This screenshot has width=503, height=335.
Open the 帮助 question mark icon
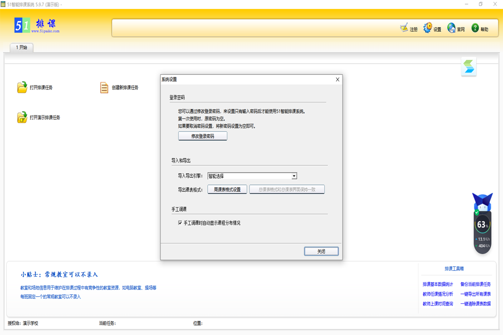click(x=475, y=28)
